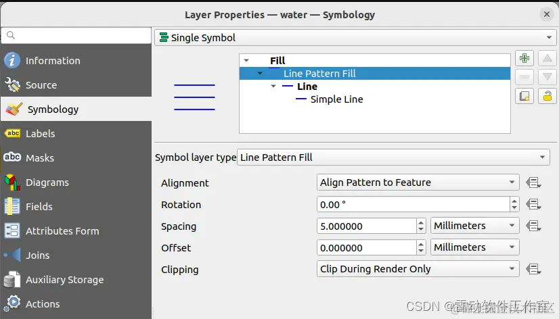The width and height of the screenshot is (559, 319).
Task: Select the Line row in symbol tree
Action: [x=375, y=86]
